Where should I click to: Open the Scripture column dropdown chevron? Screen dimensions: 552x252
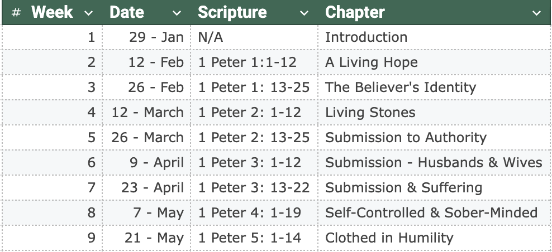[304, 13]
